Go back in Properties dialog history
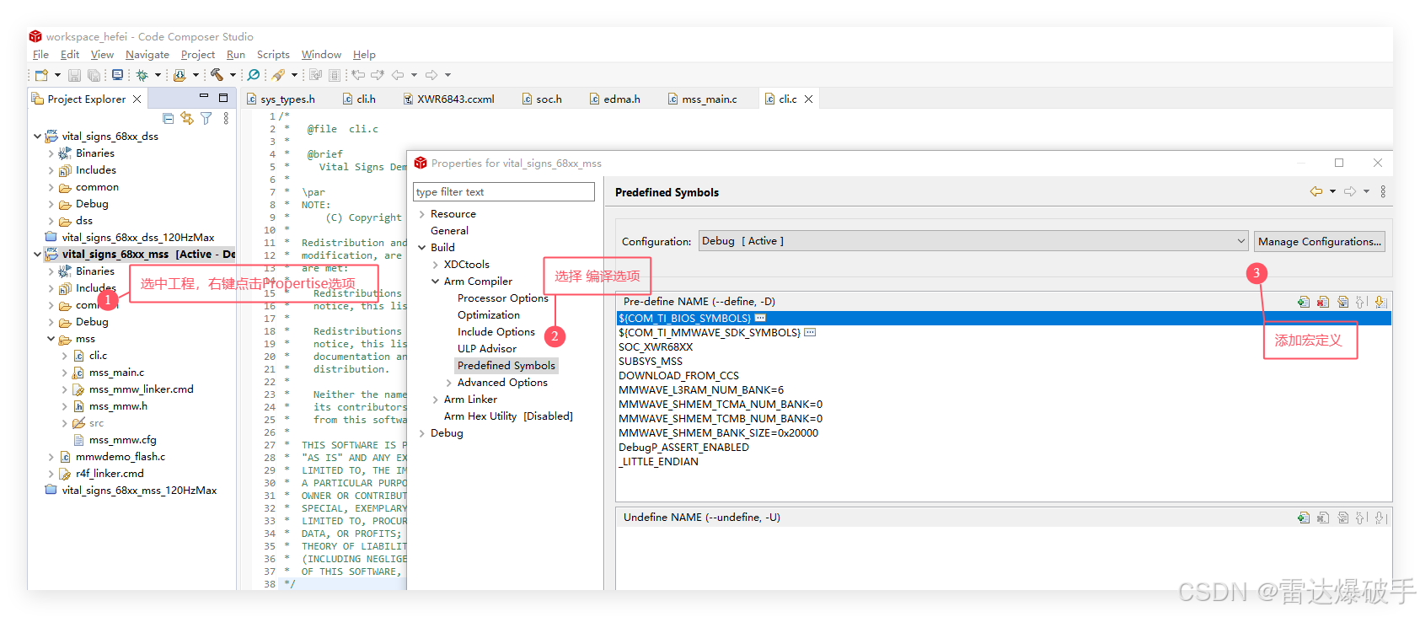 click(1316, 191)
